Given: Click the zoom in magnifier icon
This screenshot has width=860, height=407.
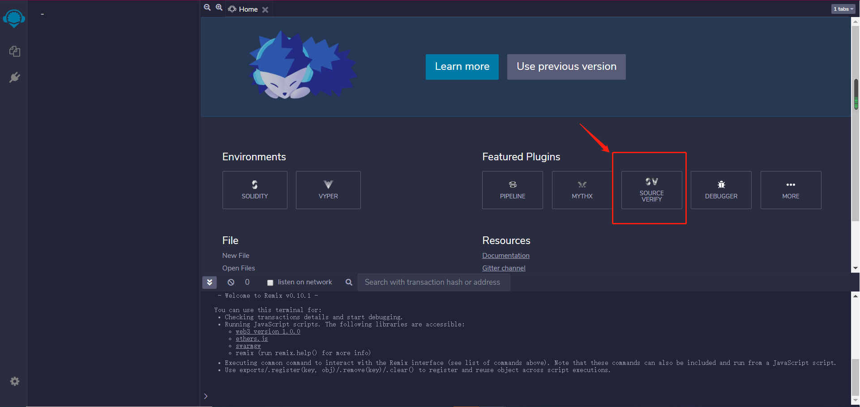Looking at the screenshot, I should click(219, 8).
